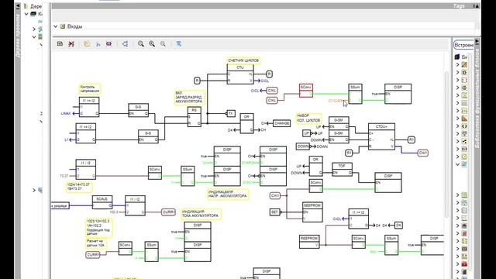Select the TOF timer block
Image resolution: width=496 pixels, height=279 pixels.
click(x=342, y=169)
